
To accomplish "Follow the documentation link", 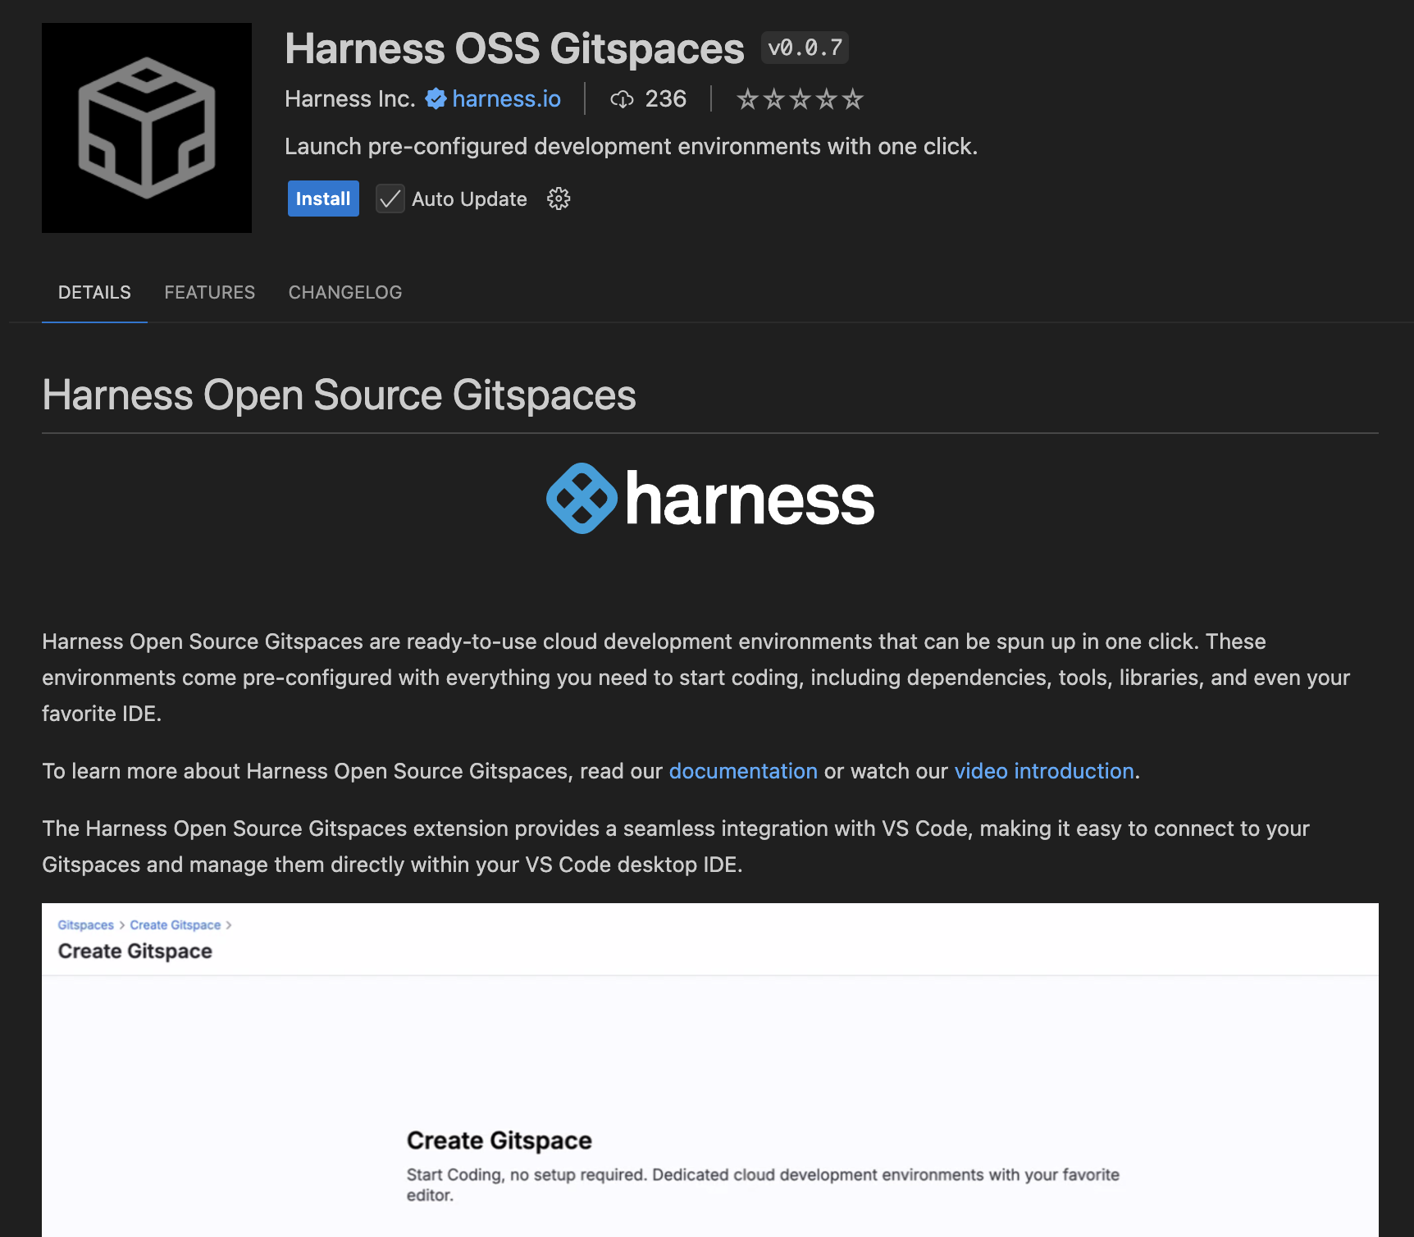I will coord(743,771).
